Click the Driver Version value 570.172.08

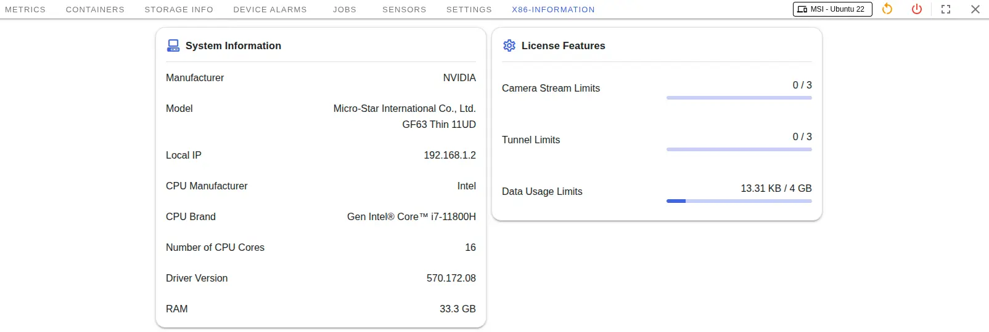pos(451,278)
